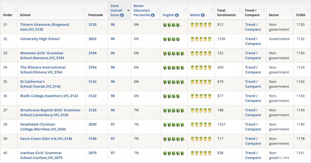The width and height of the screenshot is (311, 163).
Task: Open info icon beside Better Education Percentile
Action: [153, 15]
